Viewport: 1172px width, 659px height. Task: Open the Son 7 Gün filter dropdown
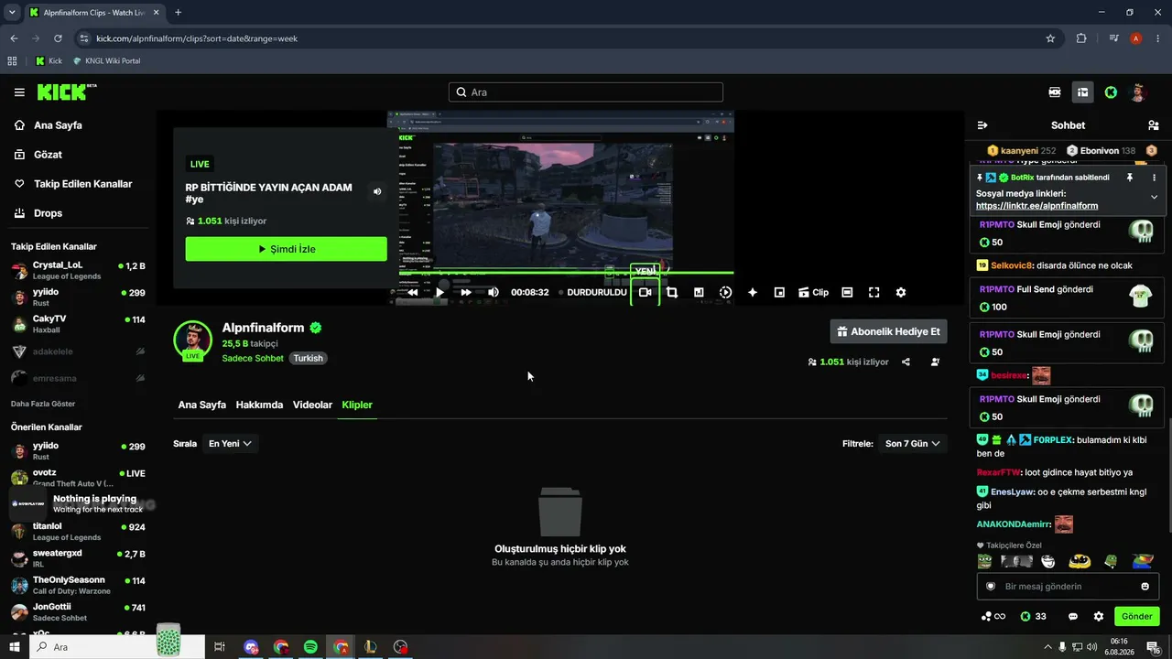912,443
